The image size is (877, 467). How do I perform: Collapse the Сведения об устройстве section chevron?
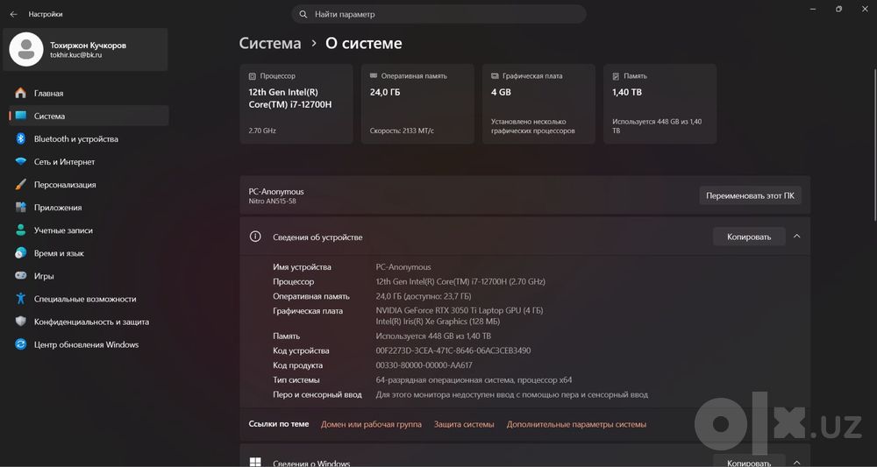click(797, 237)
